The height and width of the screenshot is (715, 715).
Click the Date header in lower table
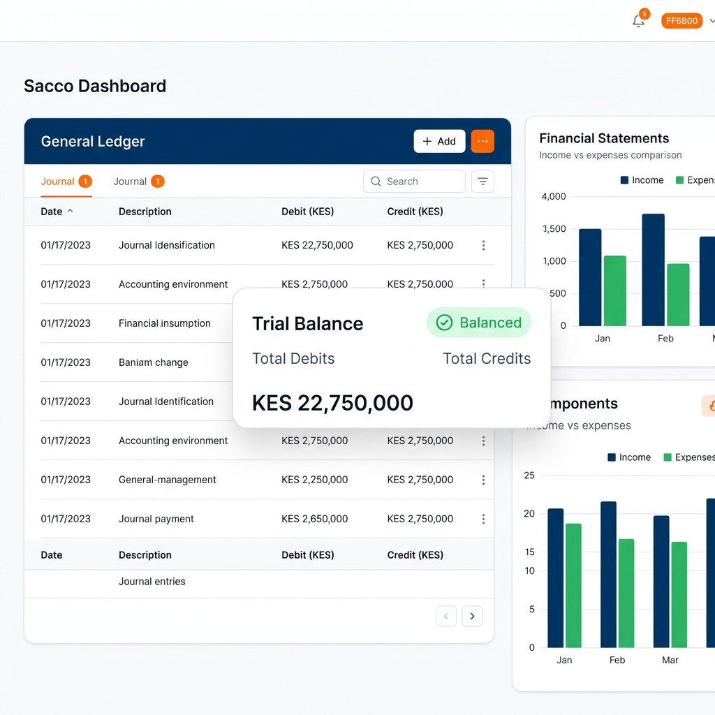(x=52, y=555)
